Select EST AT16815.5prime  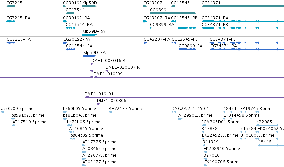(86, 129)
